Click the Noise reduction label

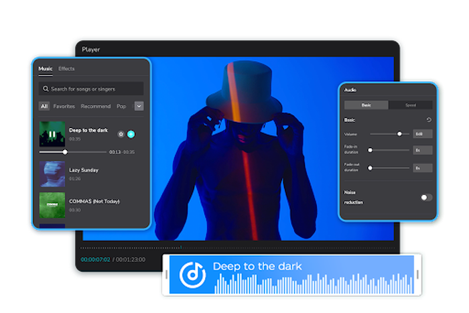[x=353, y=198]
